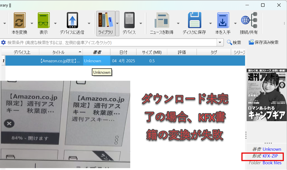Expand the 本を入手 dropdown arrow
The height and width of the screenshot is (170, 287).
point(235,23)
